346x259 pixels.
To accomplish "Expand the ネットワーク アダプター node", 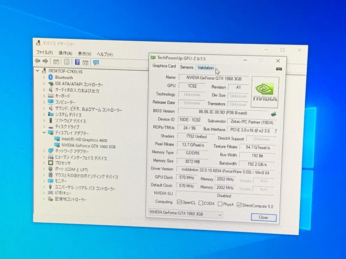I will pos(44,151).
